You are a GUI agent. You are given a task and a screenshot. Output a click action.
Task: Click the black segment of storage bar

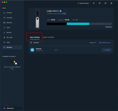pos(57,24)
